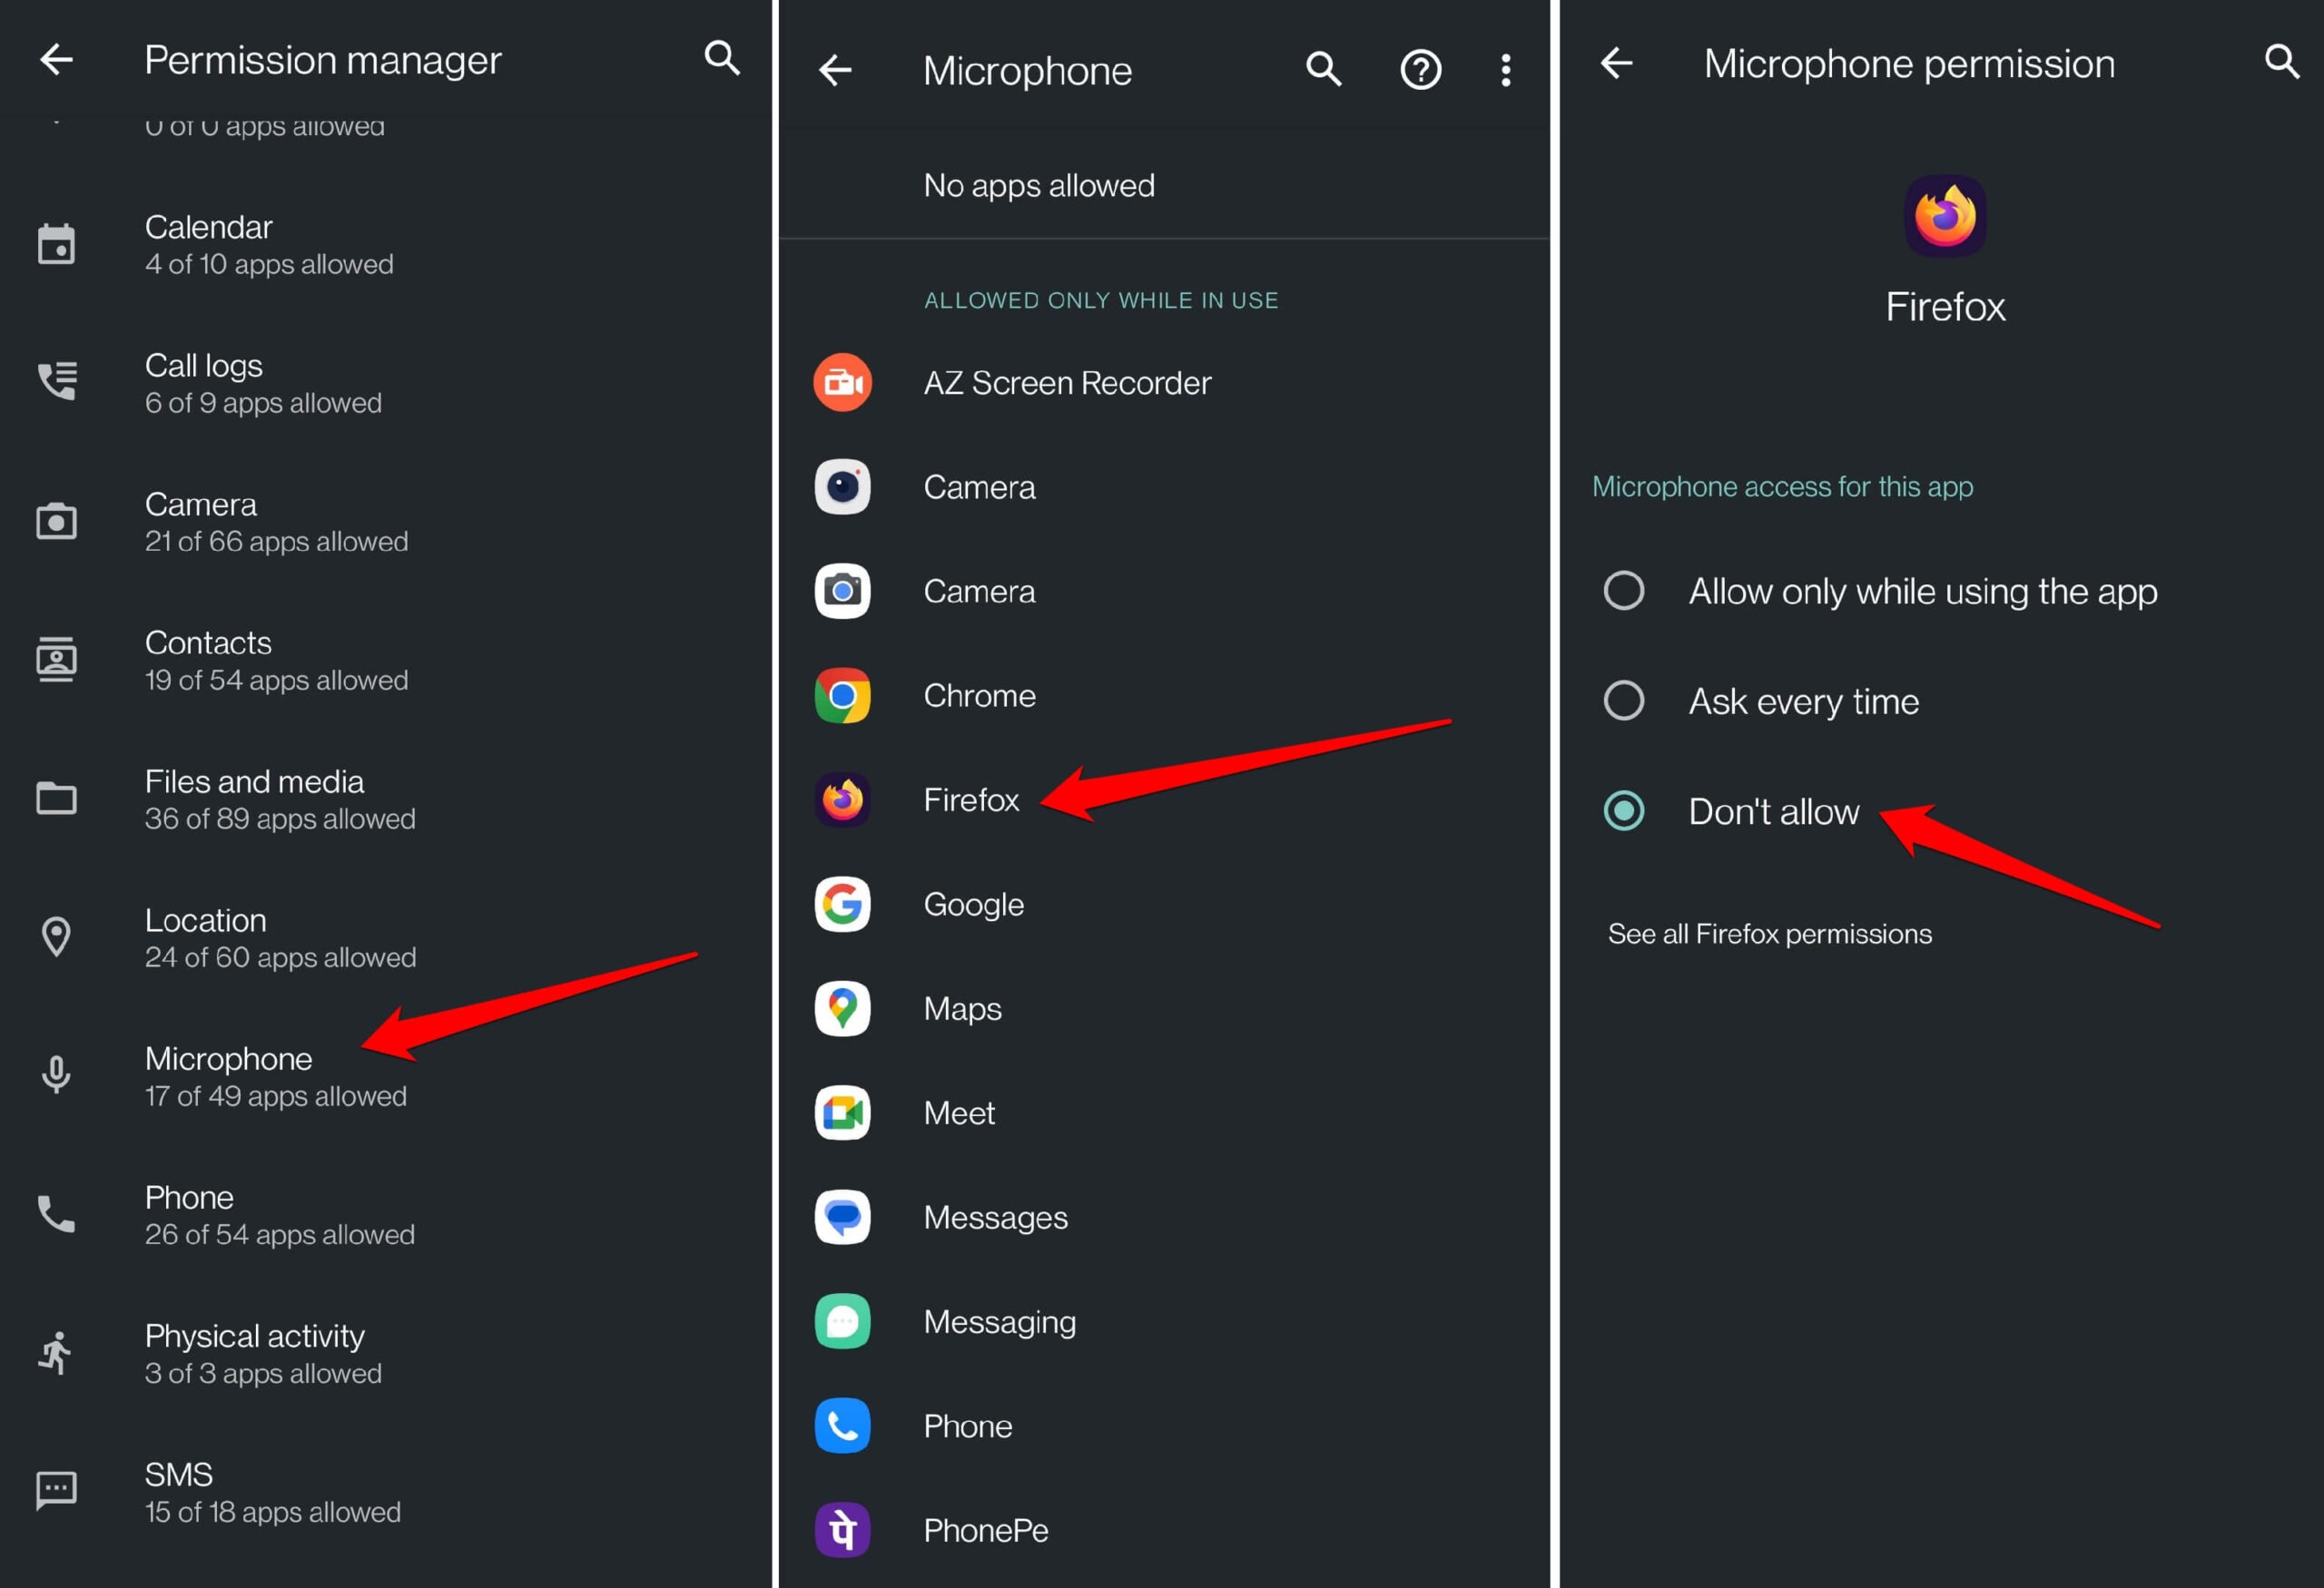Click the Camera app icon

842,486
